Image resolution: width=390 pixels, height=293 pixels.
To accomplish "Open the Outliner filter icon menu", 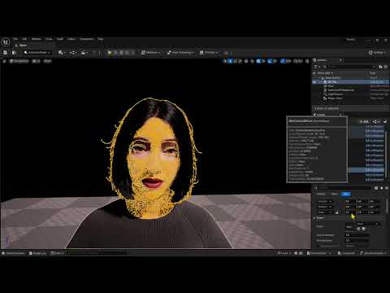I will click(x=317, y=67).
